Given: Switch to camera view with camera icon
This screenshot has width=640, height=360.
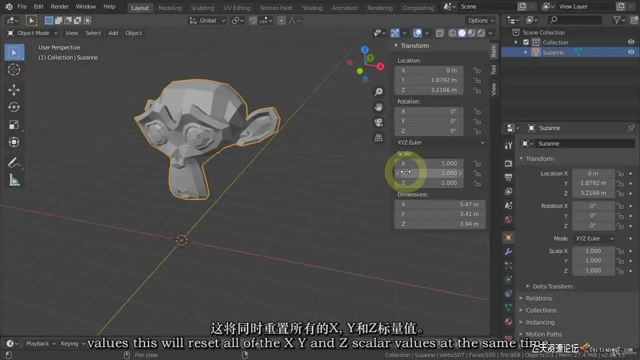Looking at the screenshot, I should point(379,122).
